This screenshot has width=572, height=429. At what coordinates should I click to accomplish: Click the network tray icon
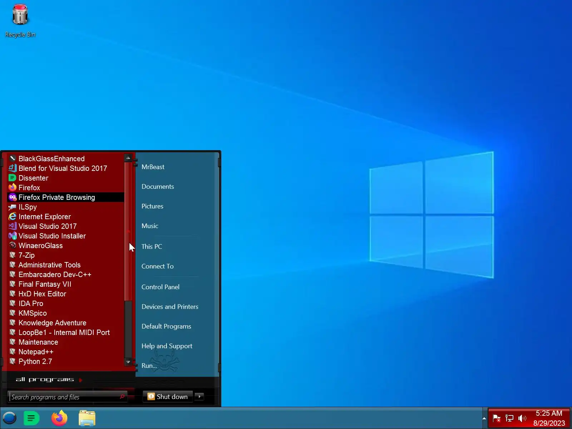[509, 418]
